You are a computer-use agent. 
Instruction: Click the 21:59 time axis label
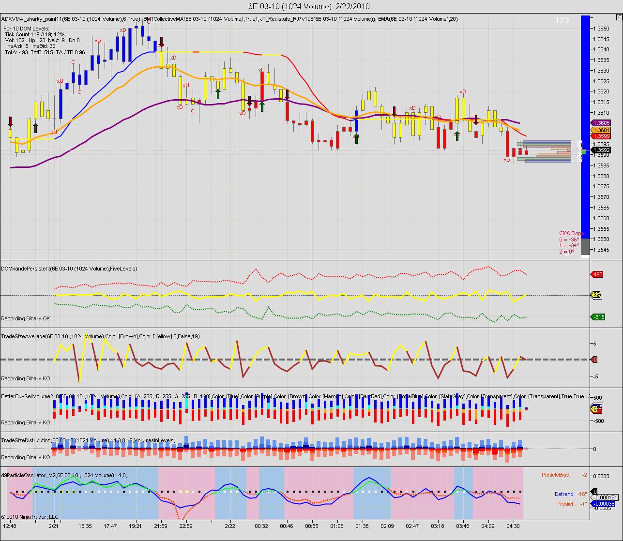(x=161, y=526)
